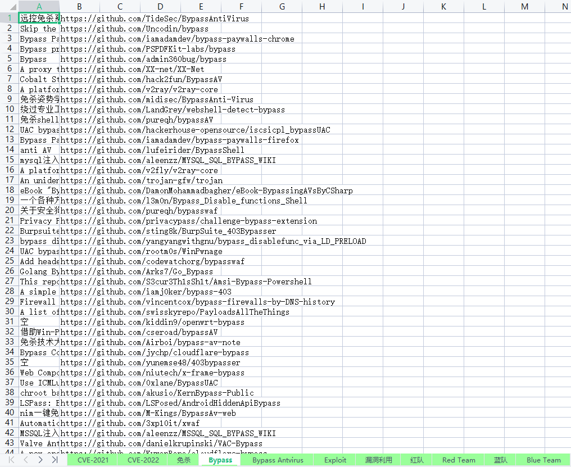
Task: Select cell A14 reading anti AV
Action: (39, 149)
